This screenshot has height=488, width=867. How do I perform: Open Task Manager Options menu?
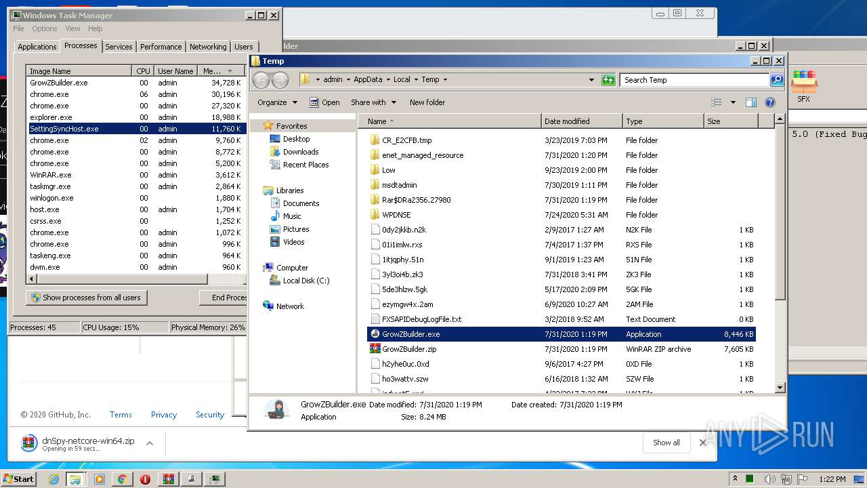click(45, 28)
